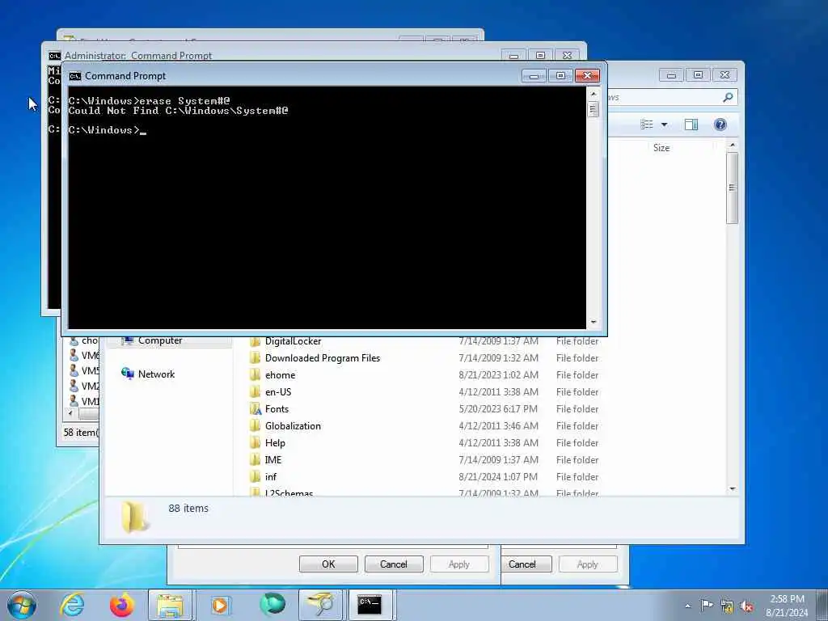This screenshot has height=621, width=828.
Task: Click the Explorer search magnifier icon
Action: (x=728, y=97)
